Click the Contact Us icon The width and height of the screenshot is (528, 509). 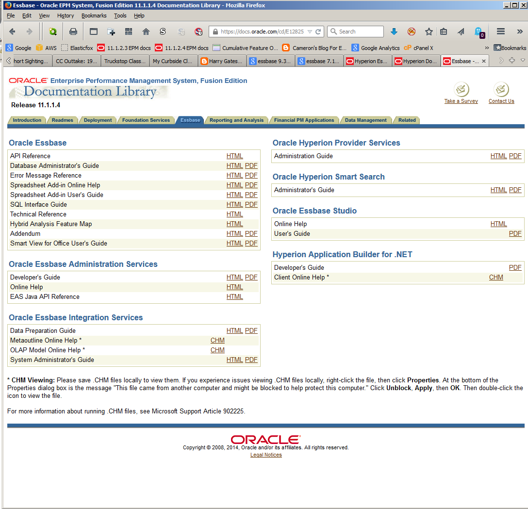pos(501,90)
